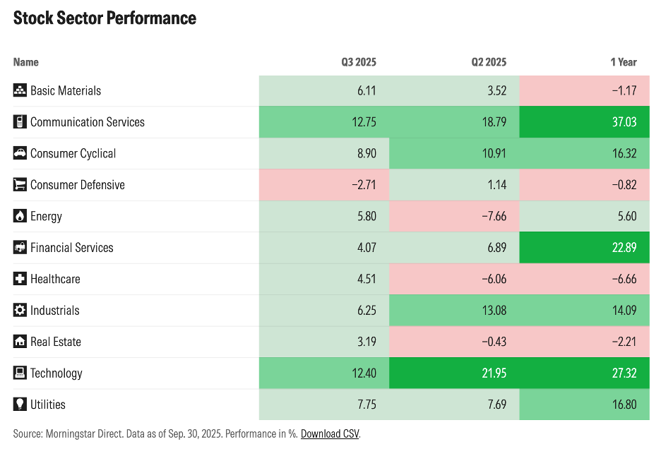
Task: Select the Technology sector name
Action: (x=56, y=373)
